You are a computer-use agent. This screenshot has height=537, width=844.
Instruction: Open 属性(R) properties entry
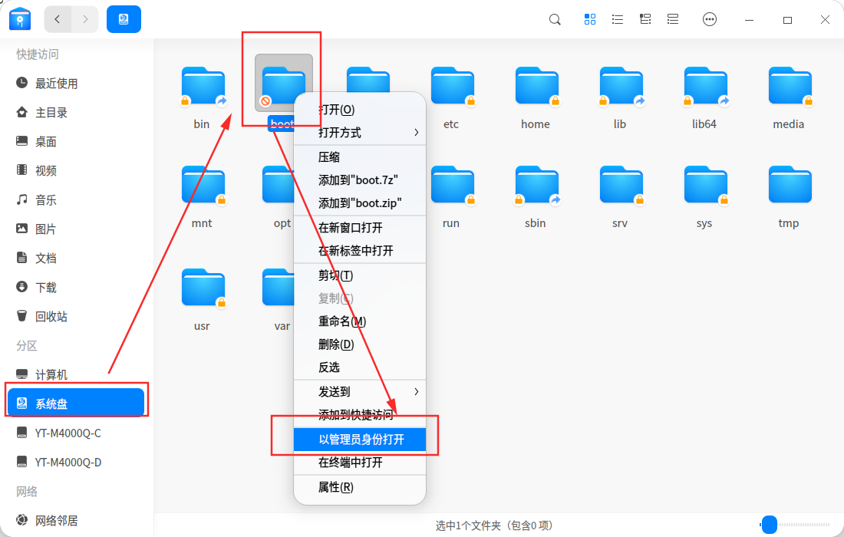[360, 487]
